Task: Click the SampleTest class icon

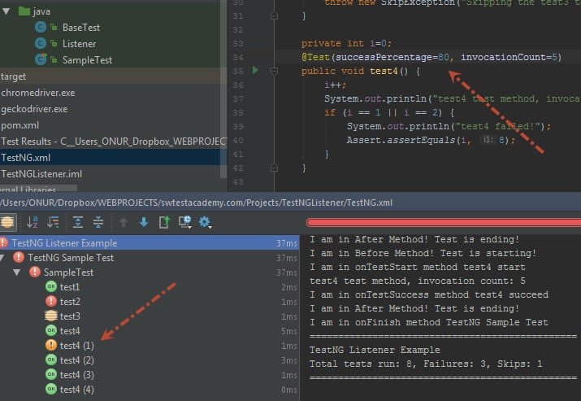Action: click(x=41, y=59)
